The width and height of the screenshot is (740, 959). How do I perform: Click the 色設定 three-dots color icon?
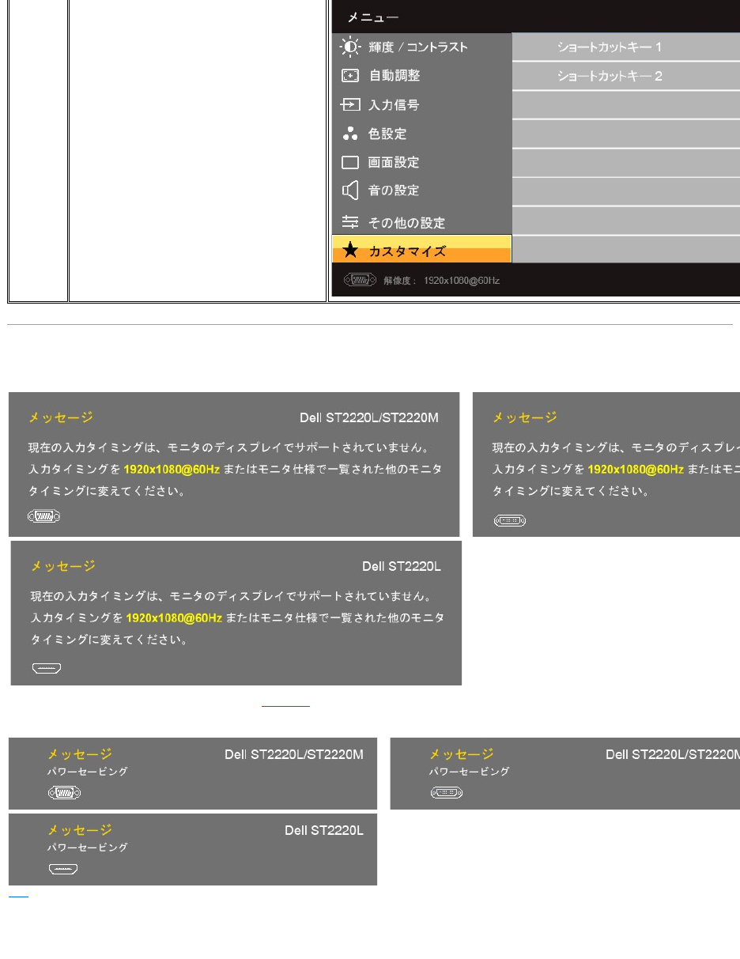tap(350, 134)
